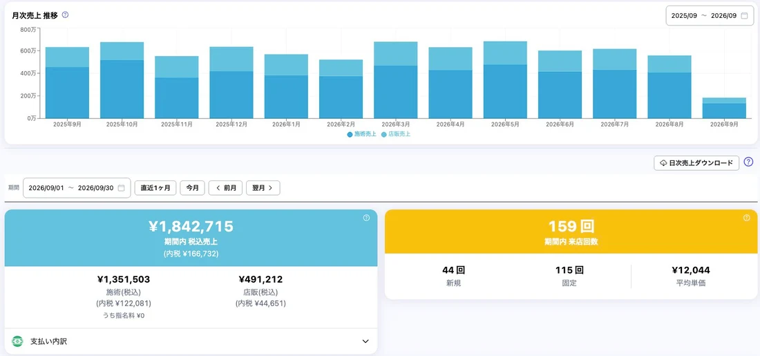
Task: Click the 2026年1月 bar in chart
Action: click(286, 86)
